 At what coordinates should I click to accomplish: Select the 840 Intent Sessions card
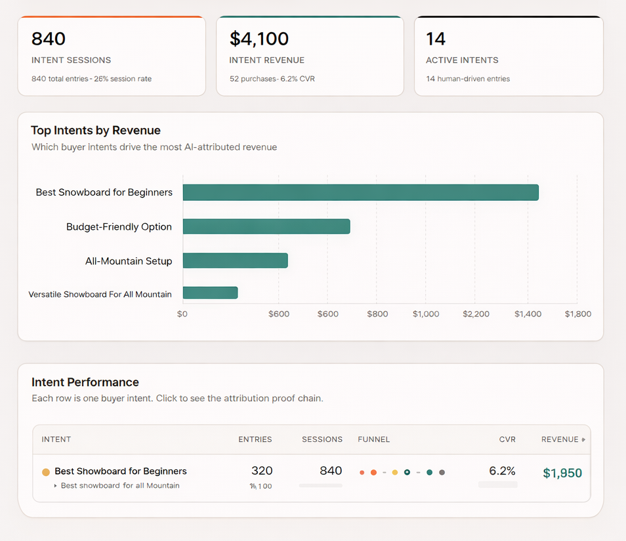click(112, 56)
